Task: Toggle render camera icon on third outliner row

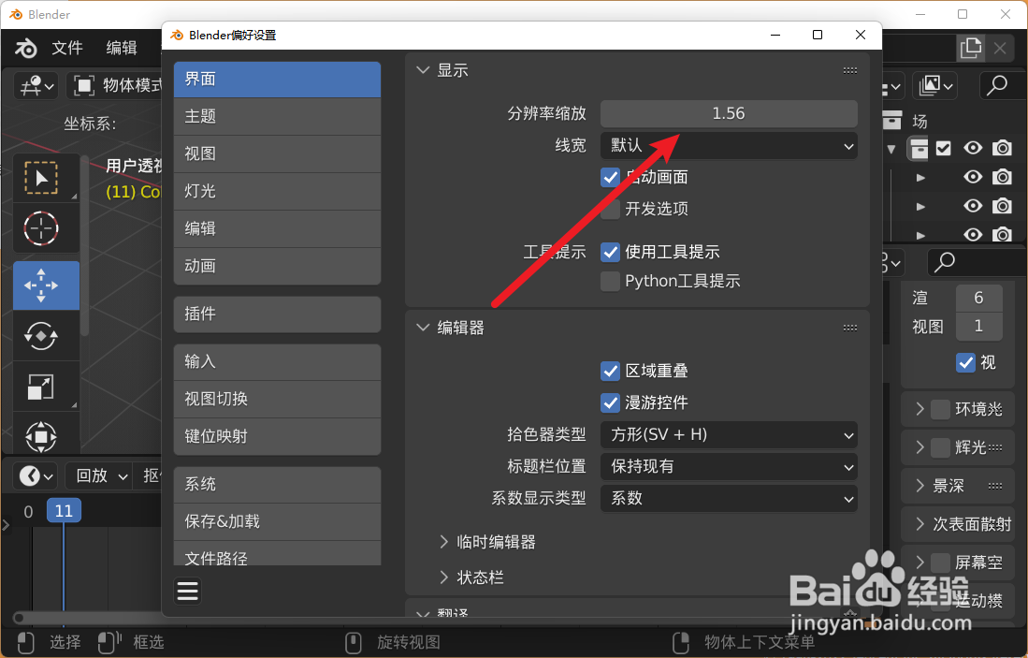Action: (1002, 206)
